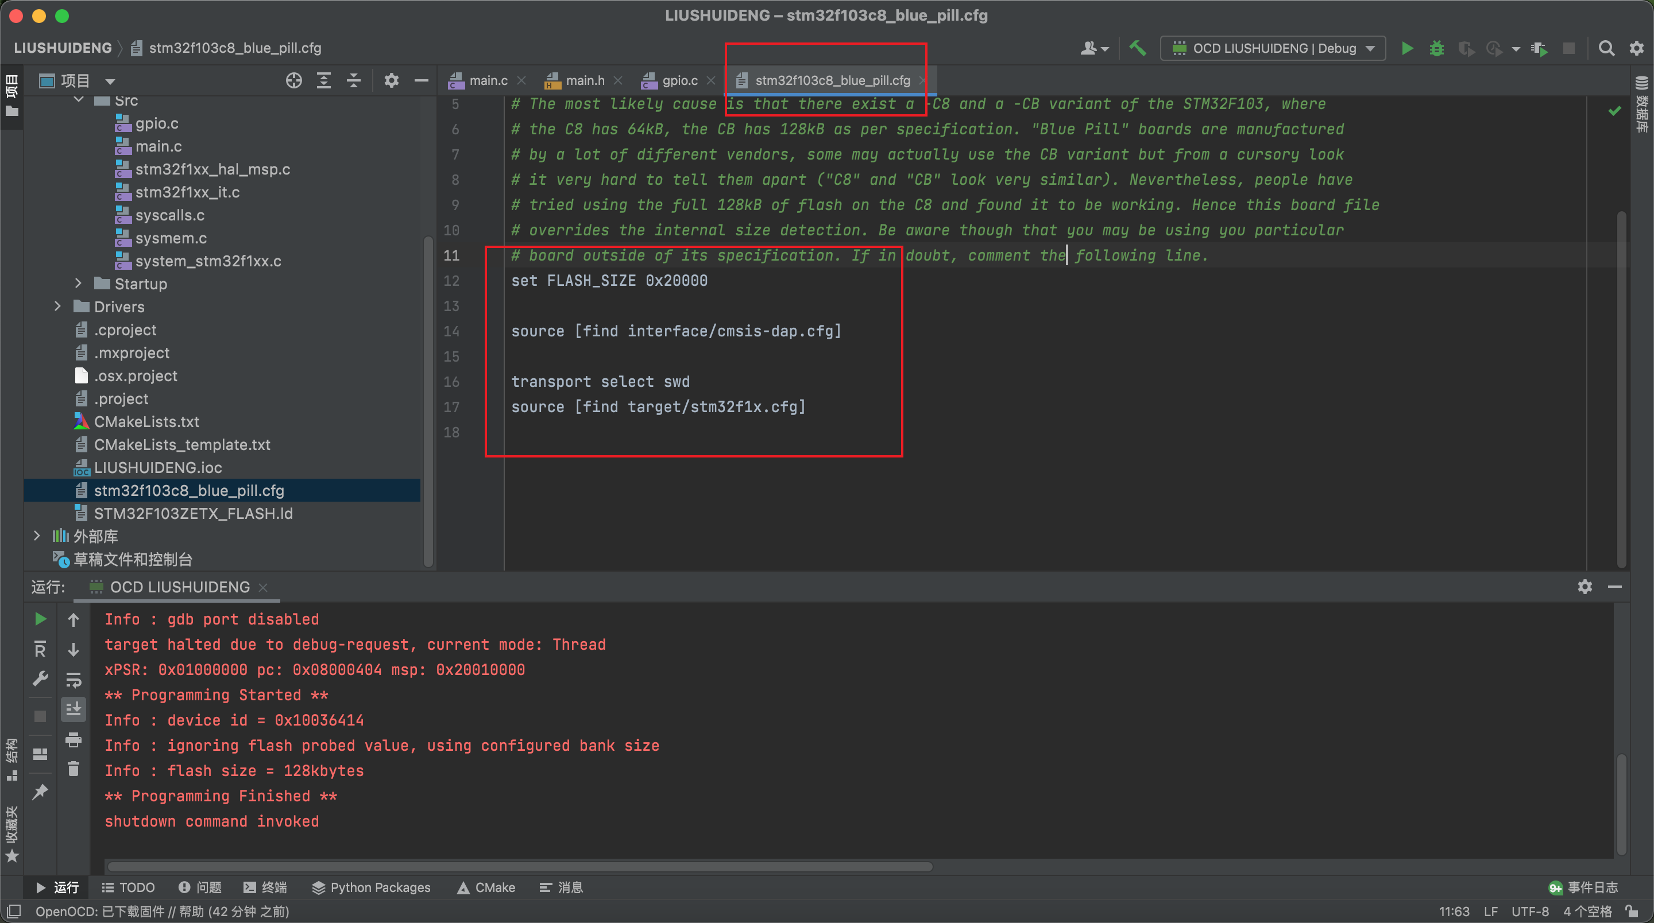
Task: Toggle scroll-to-end in the run console
Action: (x=74, y=709)
